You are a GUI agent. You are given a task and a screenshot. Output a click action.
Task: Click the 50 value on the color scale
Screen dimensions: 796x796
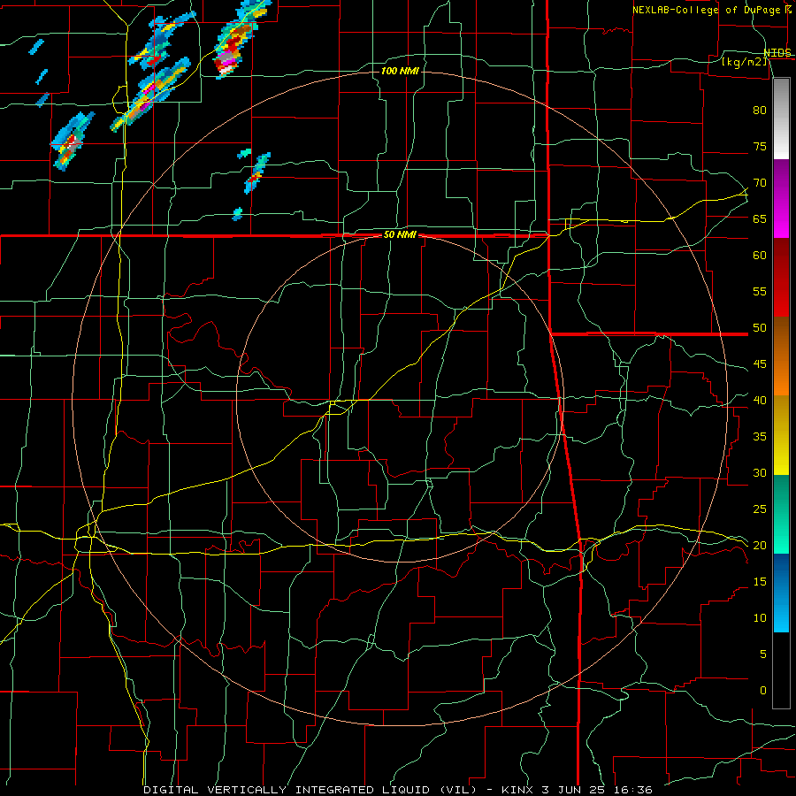tap(760, 328)
